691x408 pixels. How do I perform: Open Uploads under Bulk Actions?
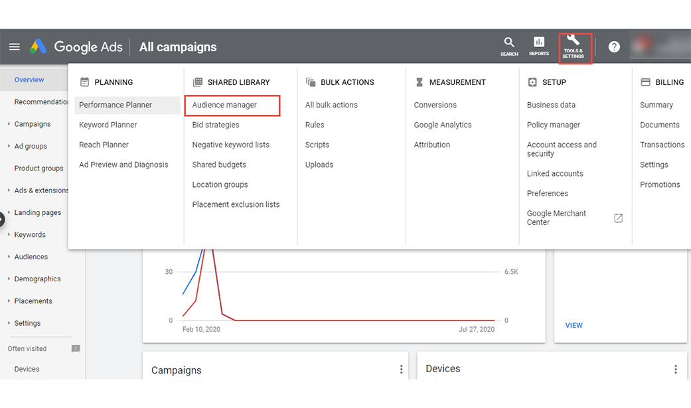(x=319, y=165)
